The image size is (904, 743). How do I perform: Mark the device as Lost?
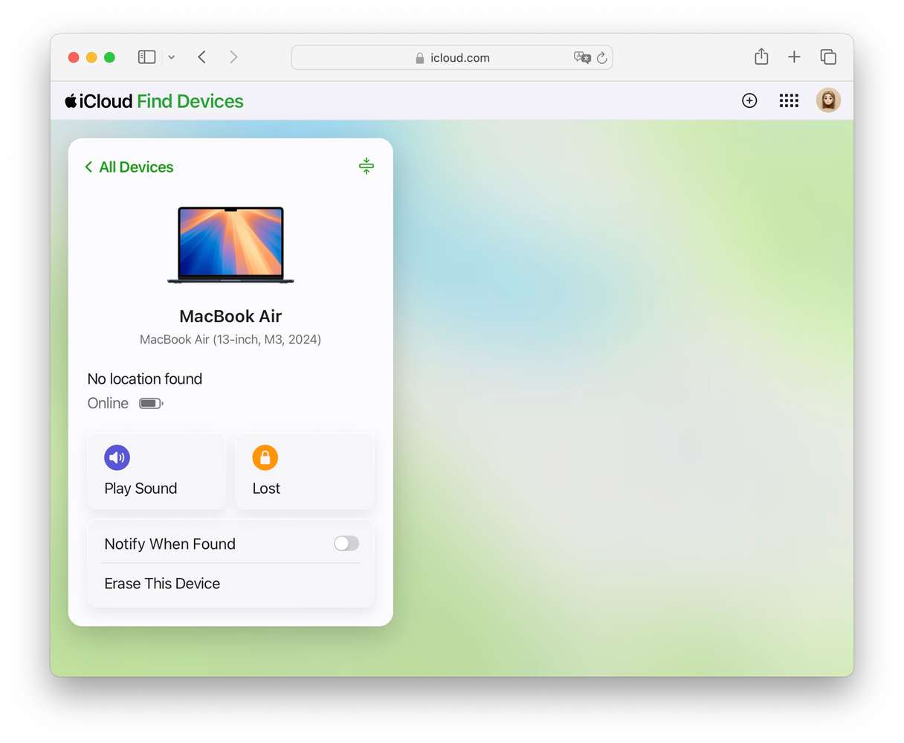[x=305, y=472]
